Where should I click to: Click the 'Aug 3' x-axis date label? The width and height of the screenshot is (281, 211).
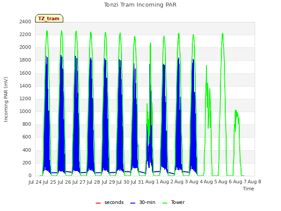[x=181, y=182]
